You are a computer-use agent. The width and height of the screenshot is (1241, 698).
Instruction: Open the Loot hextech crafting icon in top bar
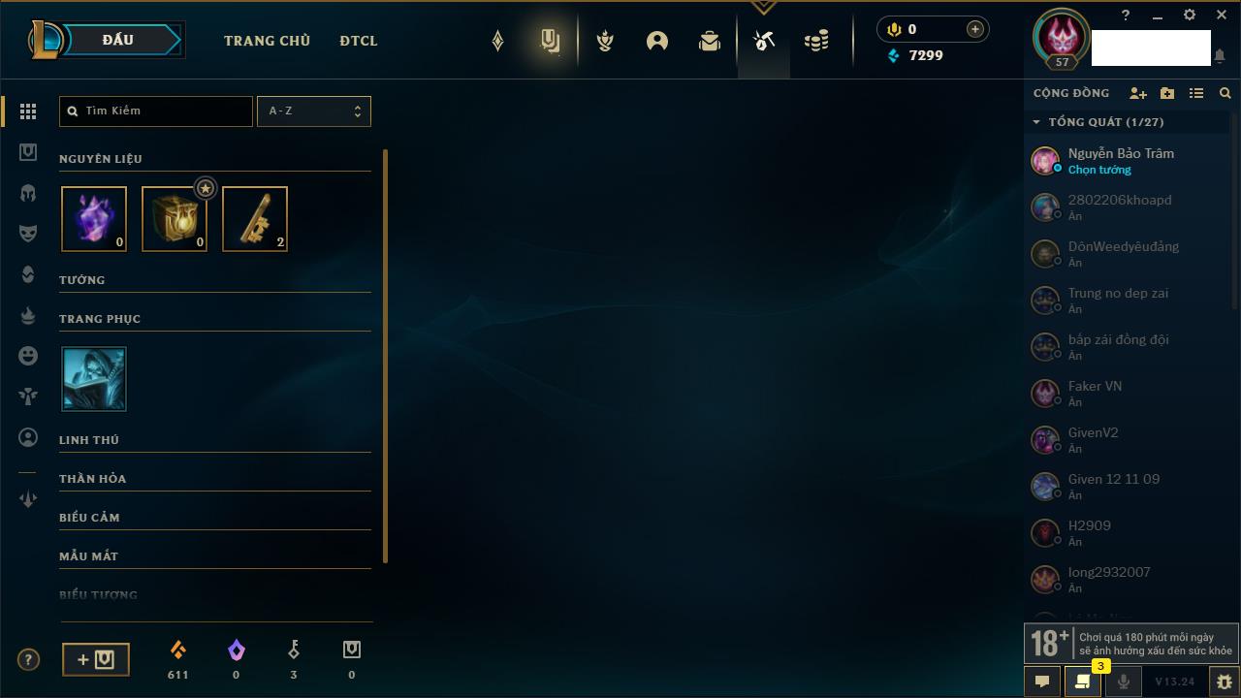coord(764,41)
